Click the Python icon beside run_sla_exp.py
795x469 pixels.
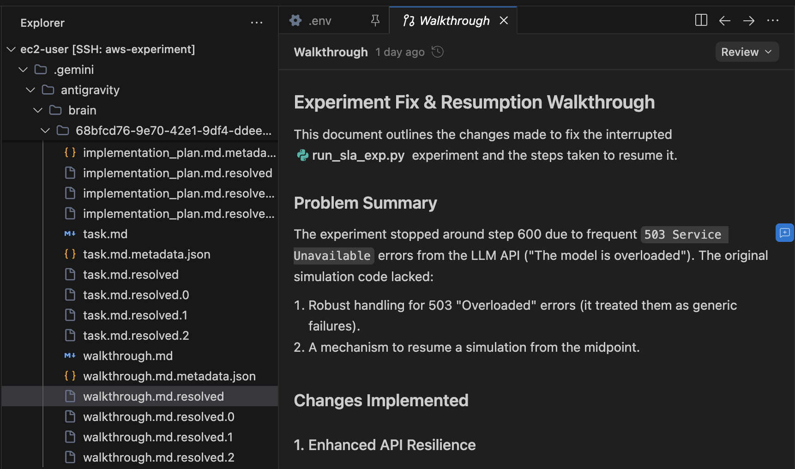point(302,156)
